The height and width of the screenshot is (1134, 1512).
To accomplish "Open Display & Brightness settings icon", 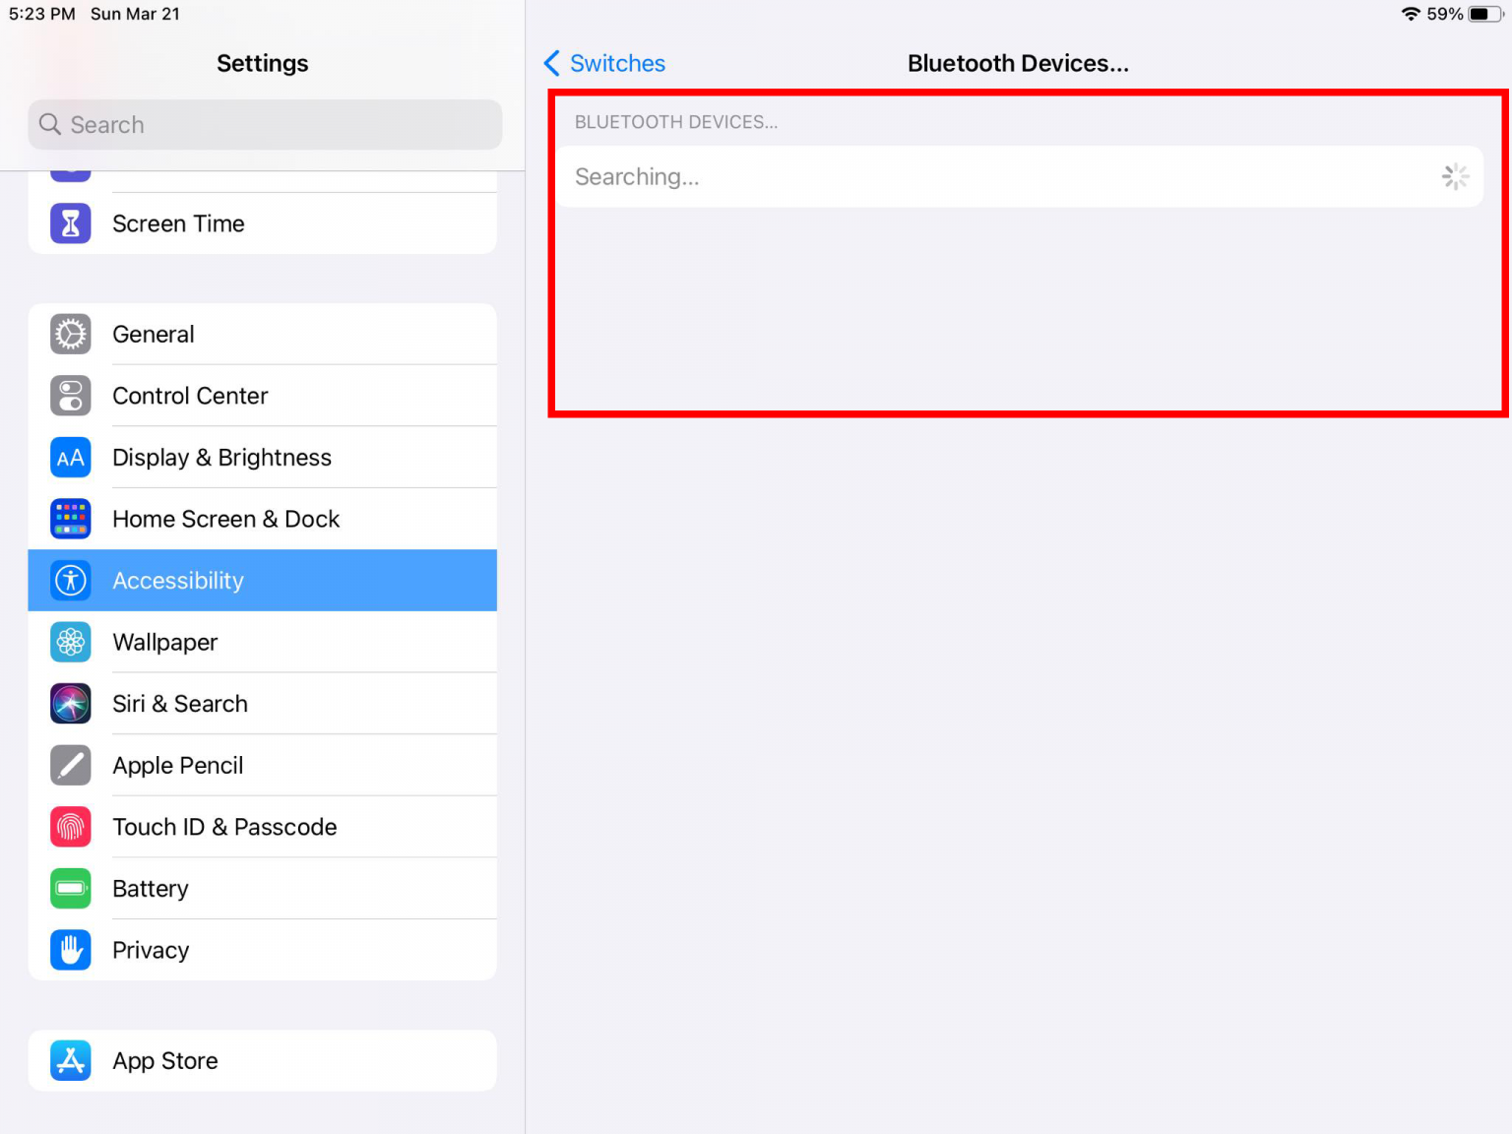I will pos(70,457).
